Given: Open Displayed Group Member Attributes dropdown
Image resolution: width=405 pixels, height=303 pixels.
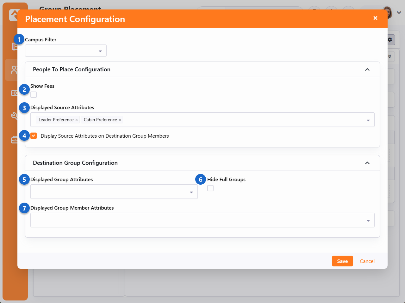Looking at the screenshot, I should coord(202,220).
